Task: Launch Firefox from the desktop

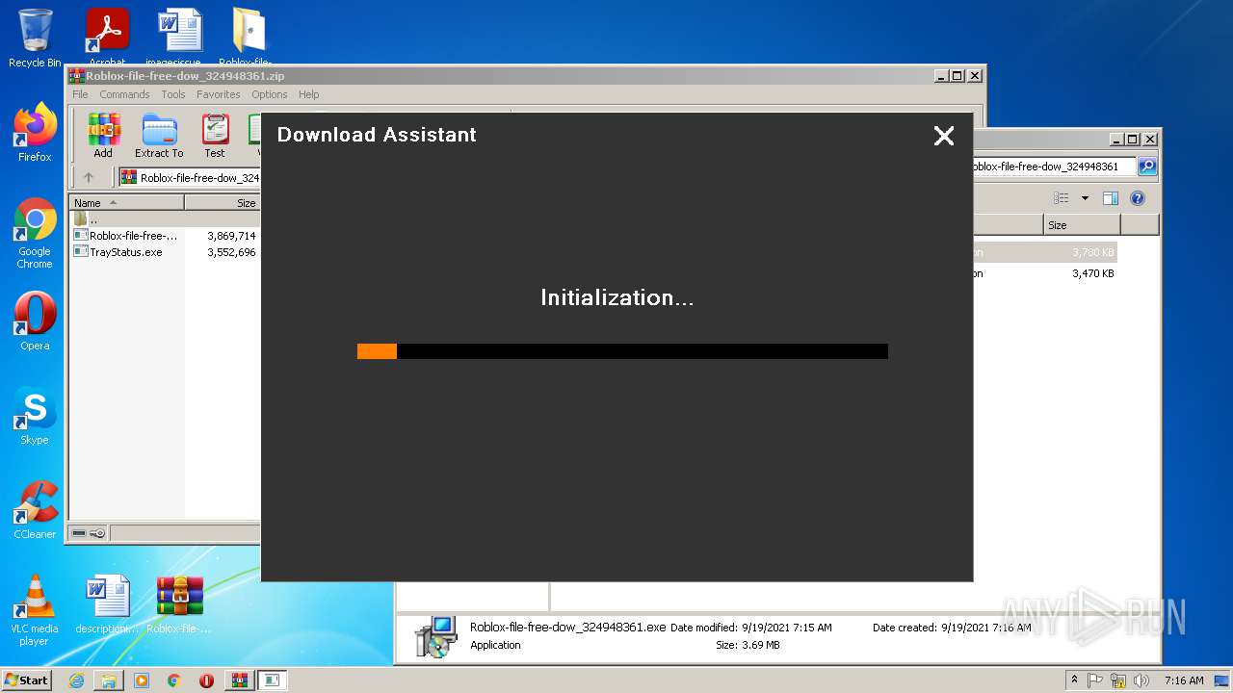Action: 35,133
